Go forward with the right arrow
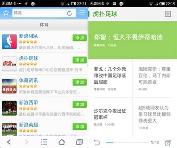177x148 pixels. 26,142
